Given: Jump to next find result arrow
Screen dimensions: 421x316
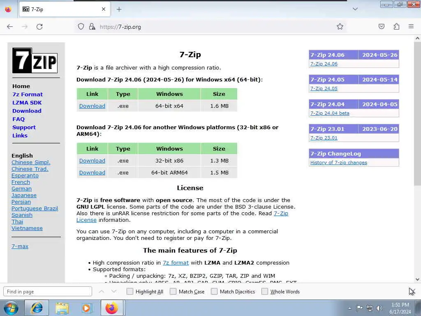Looking at the screenshot, I should (x=114, y=292).
